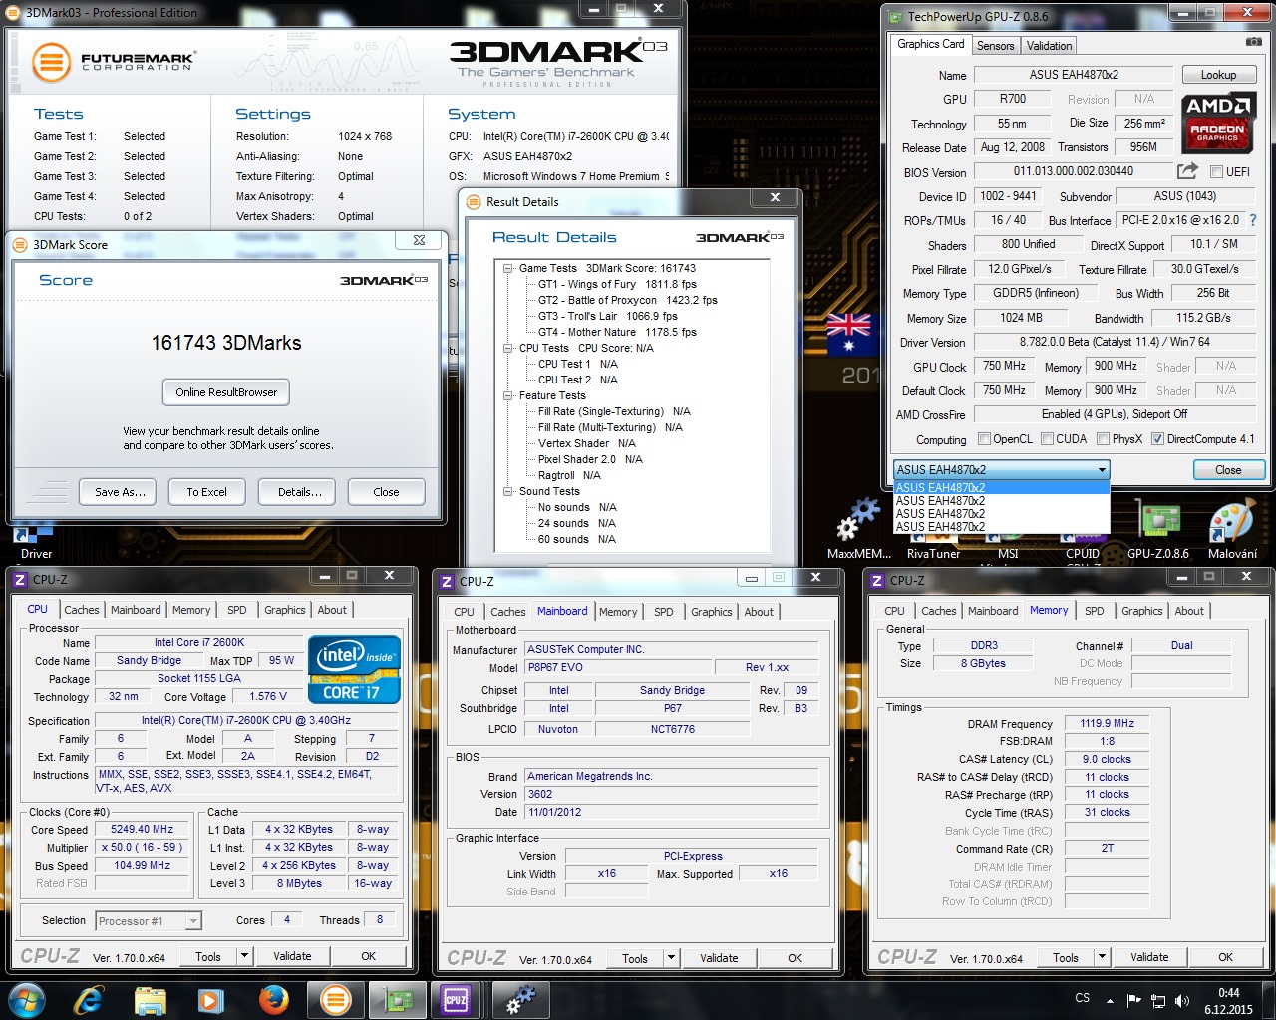Viewport: 1276px width, 1020px height.
Task: Toggle the UEFI checkbox in GPU-Z
Action: [1216, 171]
